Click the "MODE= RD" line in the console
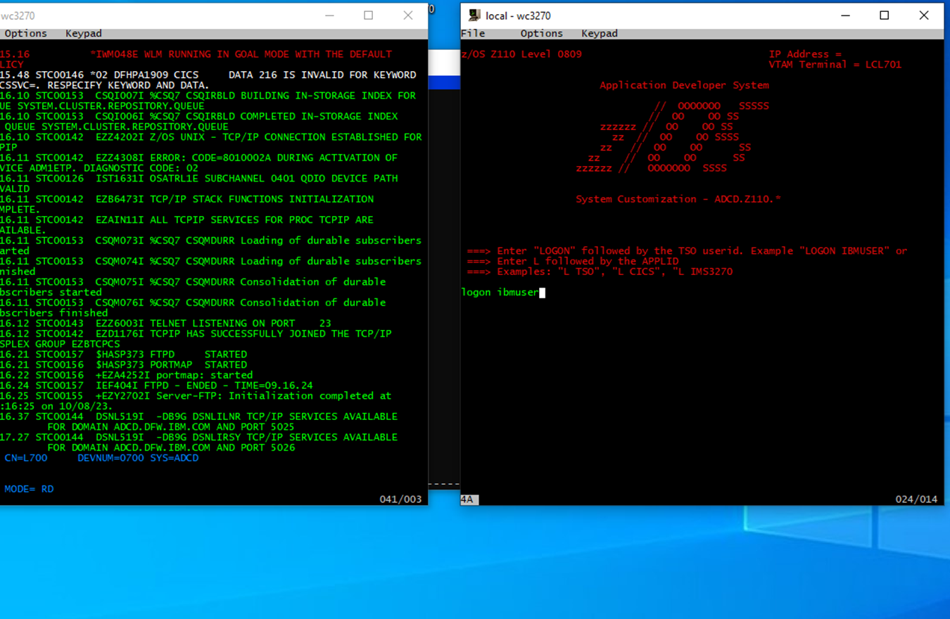This screenshot has width=950, height=619. 29,489
